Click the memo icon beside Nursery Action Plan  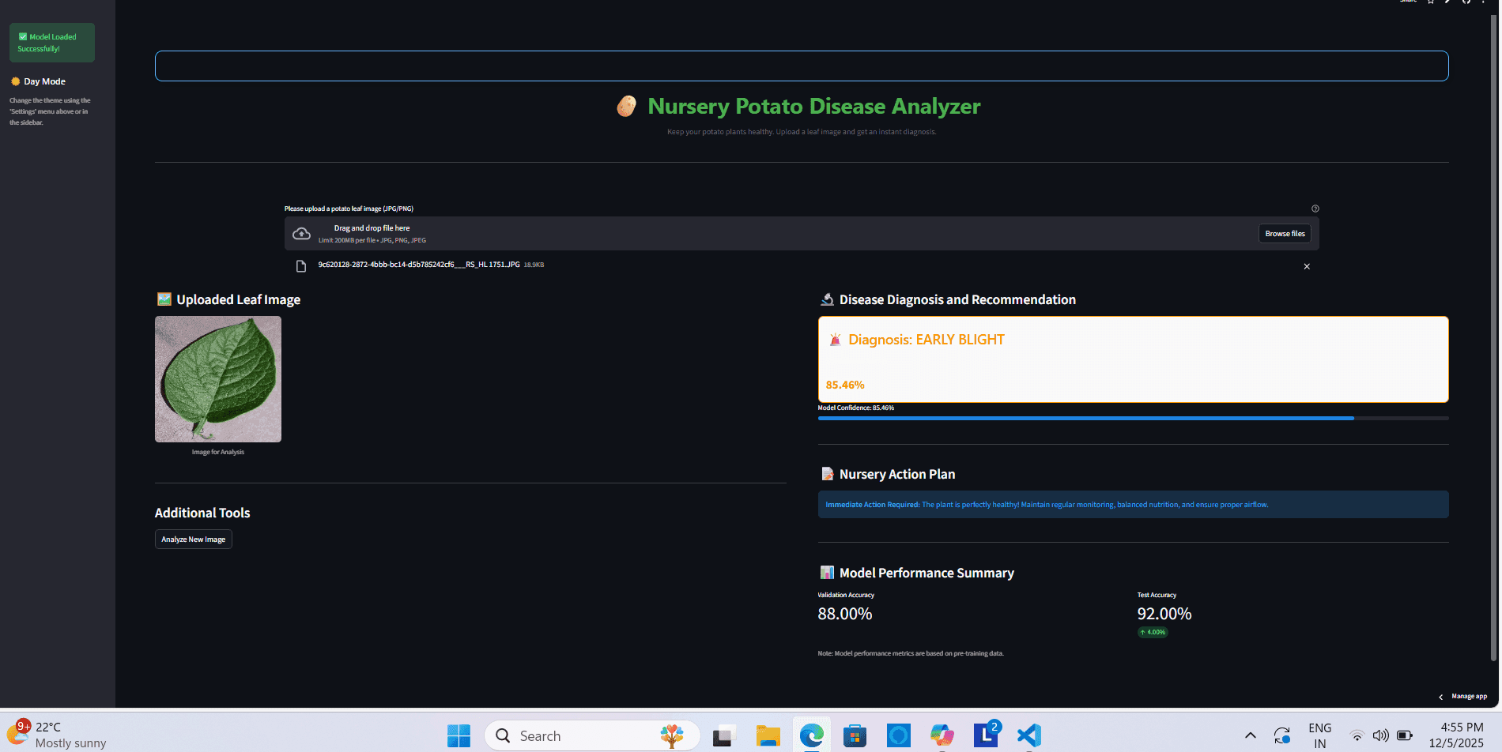pyautogui.click(x=827, y=474)
